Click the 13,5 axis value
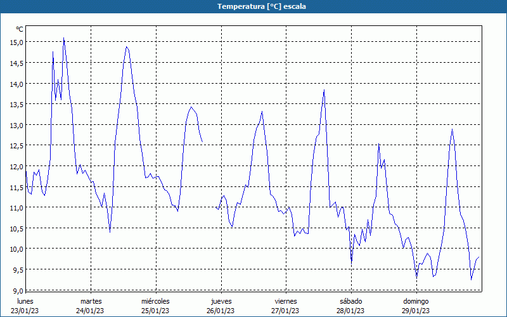The image size is (507, 317). pyautogui.click(x=17, y=105)
